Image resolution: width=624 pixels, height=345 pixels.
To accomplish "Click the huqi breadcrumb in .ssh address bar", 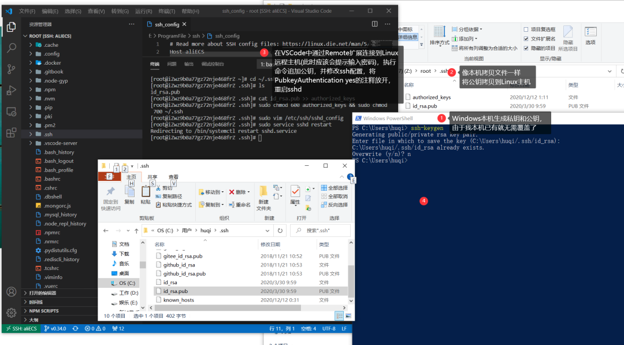I will click(206, 231).
